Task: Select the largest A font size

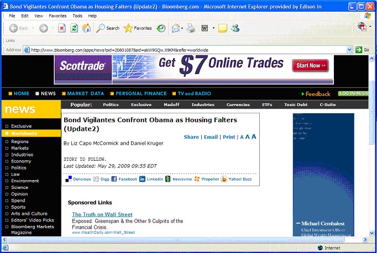Action: (254, 136)
